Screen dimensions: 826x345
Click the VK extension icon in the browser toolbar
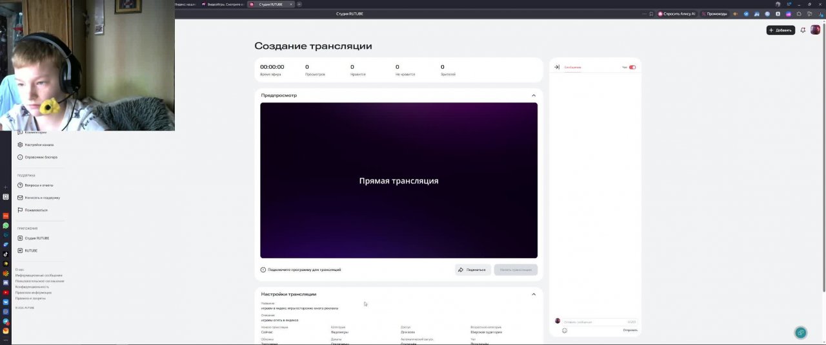[x=746, y=14]
